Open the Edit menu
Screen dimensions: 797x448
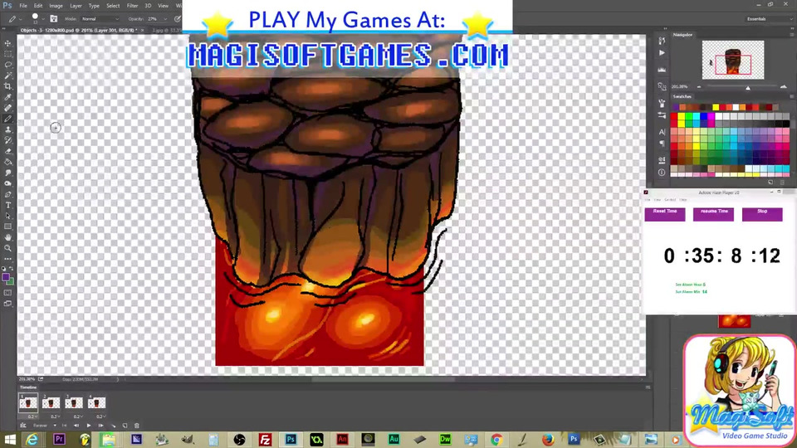tap(38, 6)
